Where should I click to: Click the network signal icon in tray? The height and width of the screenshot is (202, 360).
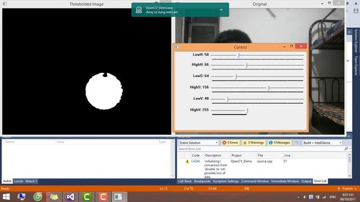click(324, 197)
